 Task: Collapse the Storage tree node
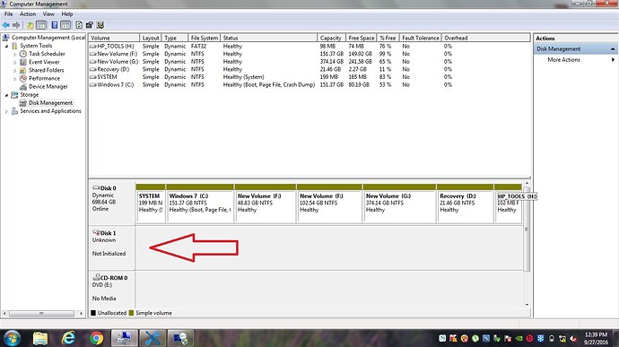(x=6, y=95)
